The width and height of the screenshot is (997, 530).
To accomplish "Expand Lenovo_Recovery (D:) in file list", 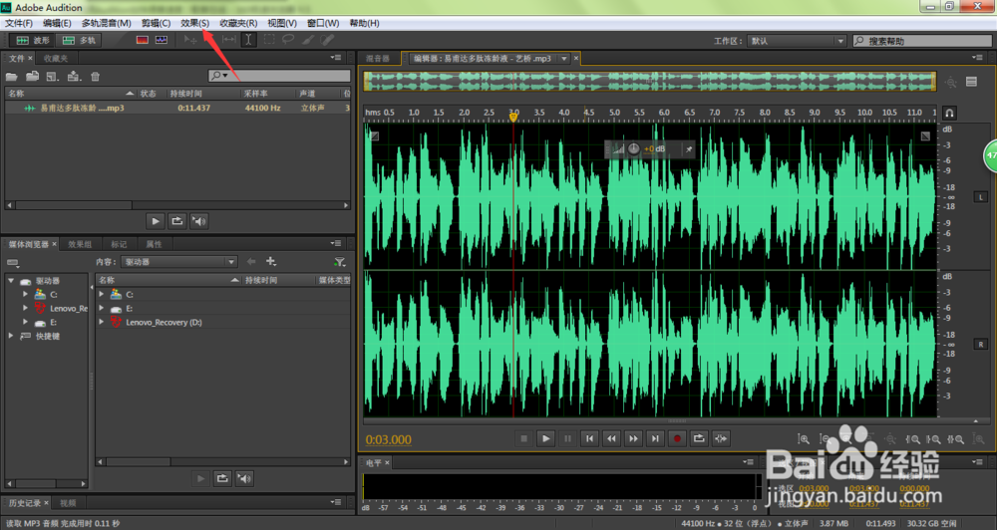I will [x=102, y=322].
